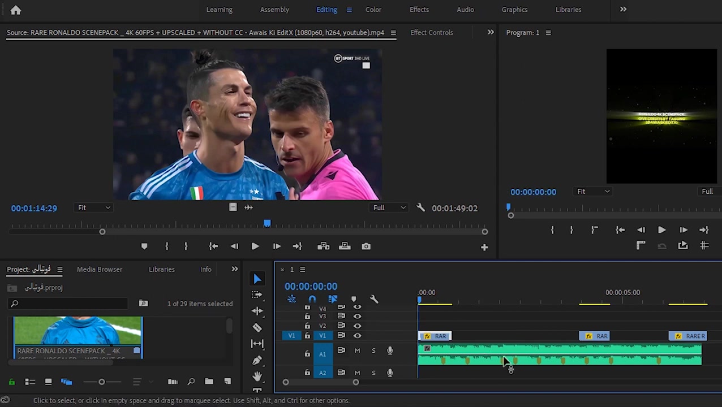Play the sequence in Program monitor
The height and width of the screenshot is (407, 722).
[661, 230]
